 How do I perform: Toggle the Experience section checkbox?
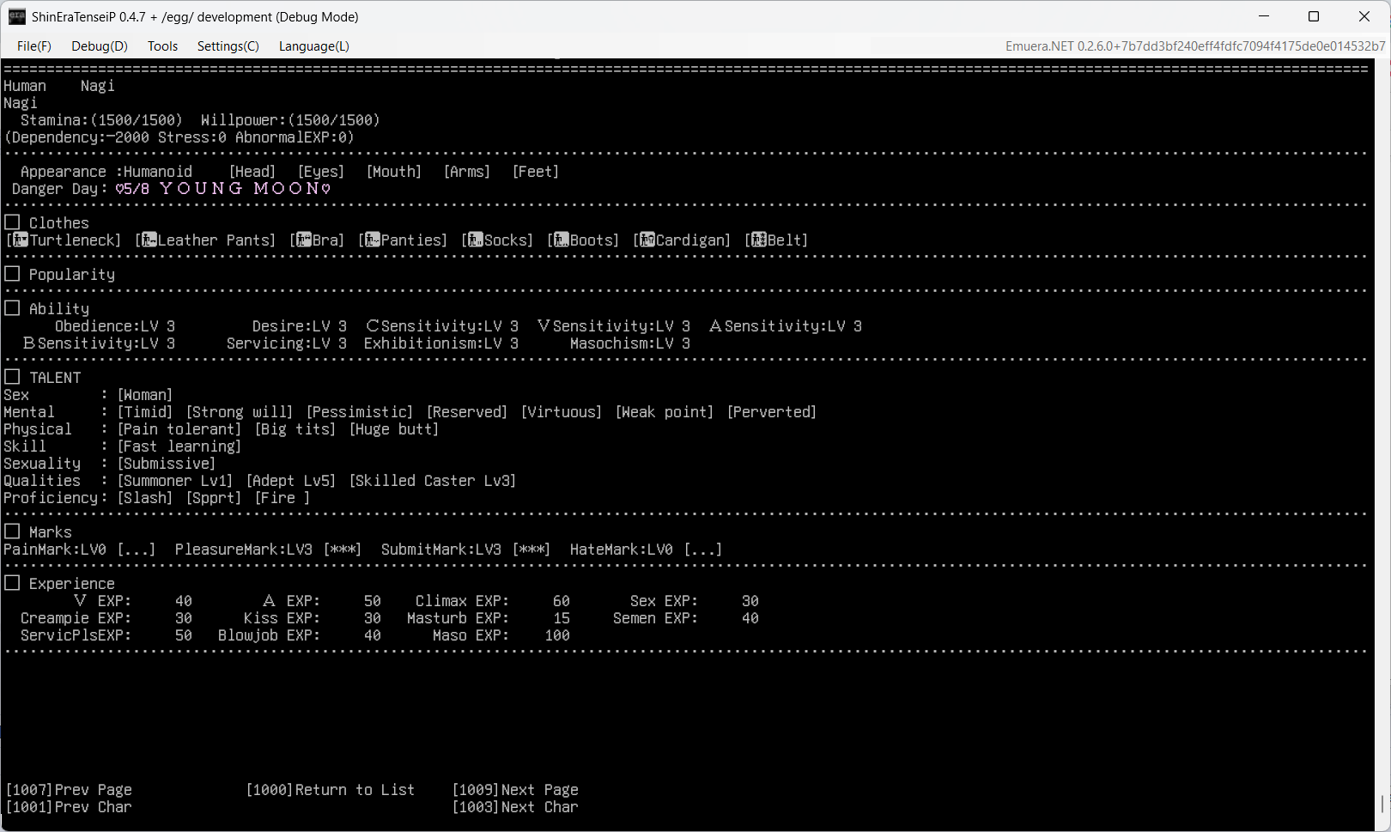click(12, 583)
